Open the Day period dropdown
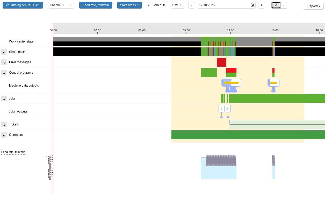This screenshot has height=197, width=325. pos(178,5)
